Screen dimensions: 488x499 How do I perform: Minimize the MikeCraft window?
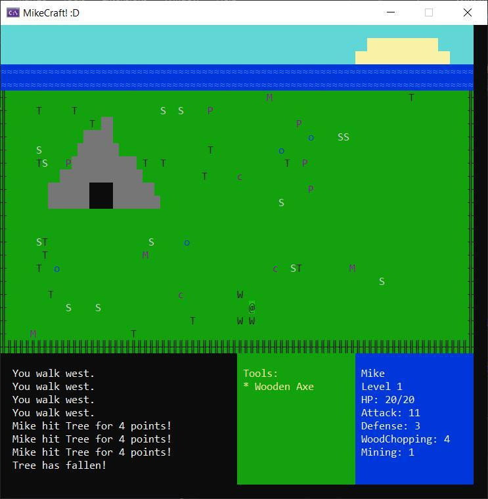pyautogui.click(x=391, y=12)
